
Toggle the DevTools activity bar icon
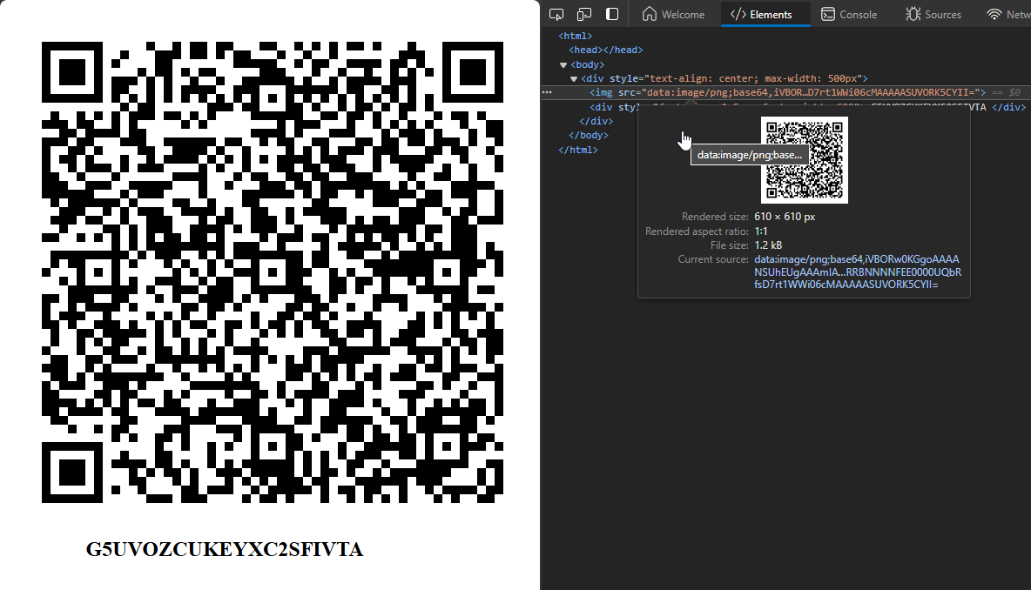(612, 14)
